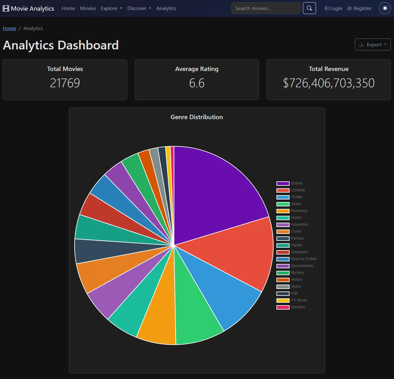The height and width of the screenshot is (379, 394).
Task: Expand the Explore menu
Action: 111,8
